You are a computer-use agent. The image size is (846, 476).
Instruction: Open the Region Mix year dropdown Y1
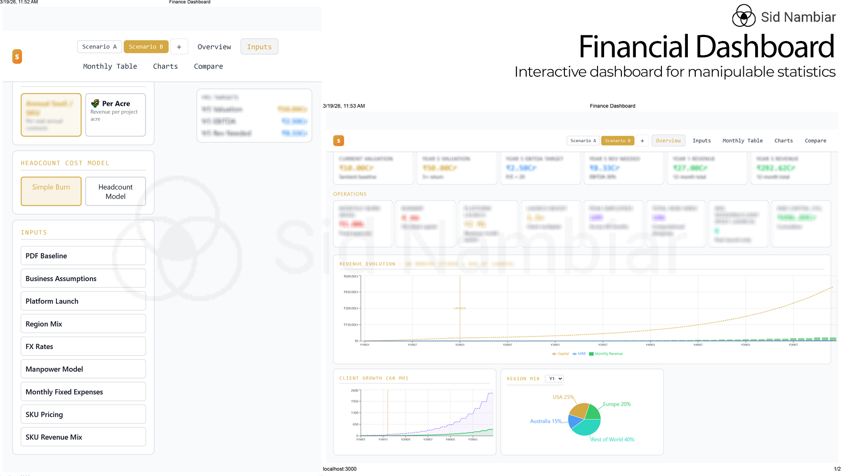(x=554, y=379)
